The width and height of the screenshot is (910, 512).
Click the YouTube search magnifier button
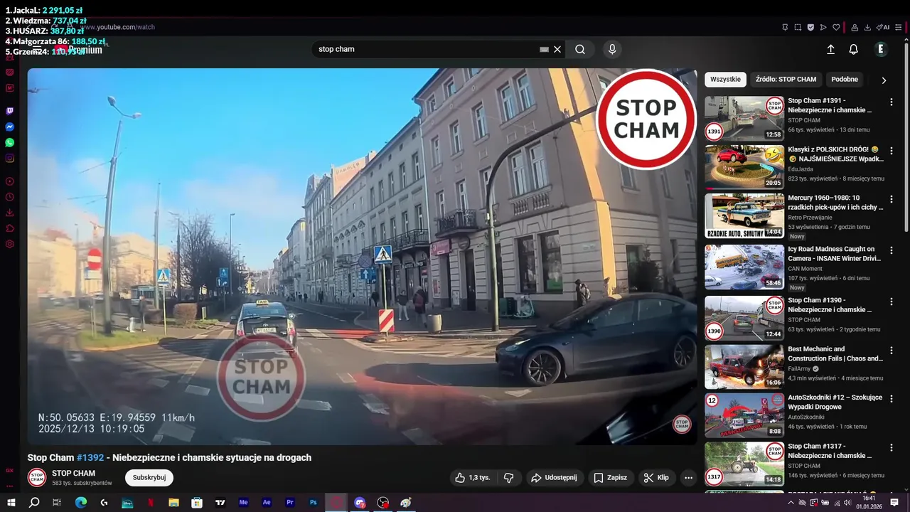click(580, 49)
